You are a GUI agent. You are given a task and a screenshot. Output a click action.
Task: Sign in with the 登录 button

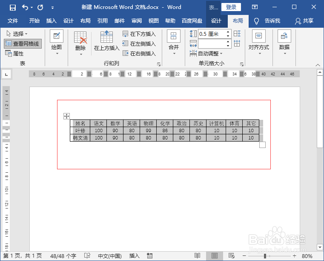231,7
